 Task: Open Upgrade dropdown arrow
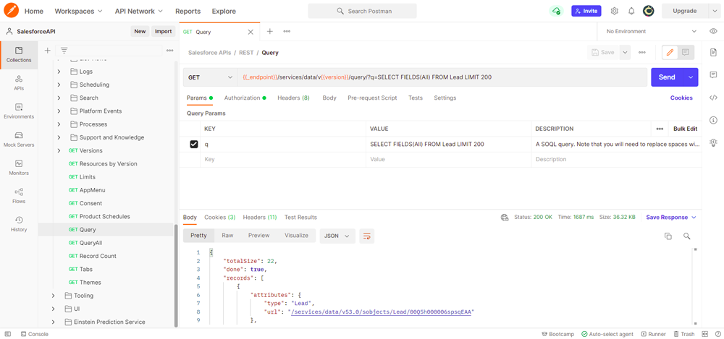(x=715, y=11)
